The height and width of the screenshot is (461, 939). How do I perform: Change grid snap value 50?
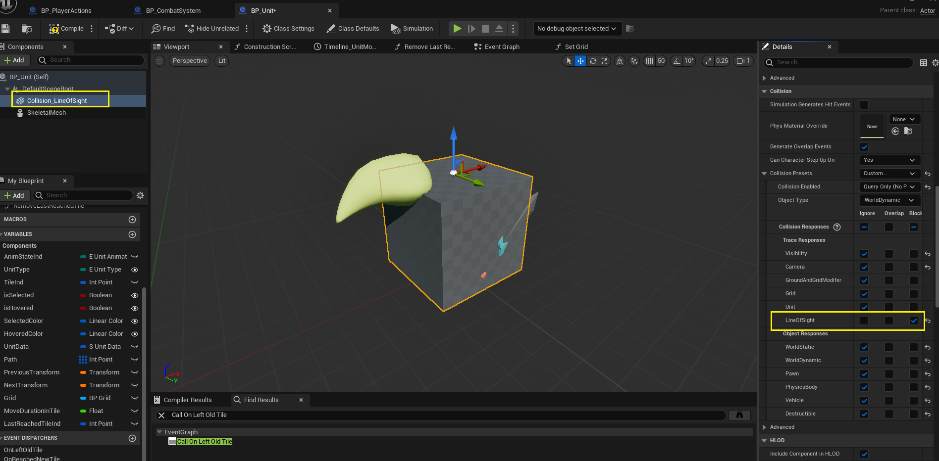661,61
